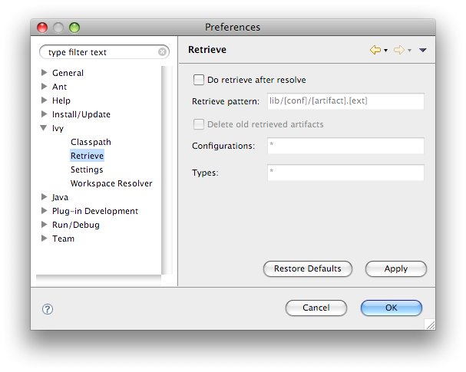The image size is (466, 372).
Task: Open back history dropdown arrow
Action: pyautogui.click(x=385, y=51)
